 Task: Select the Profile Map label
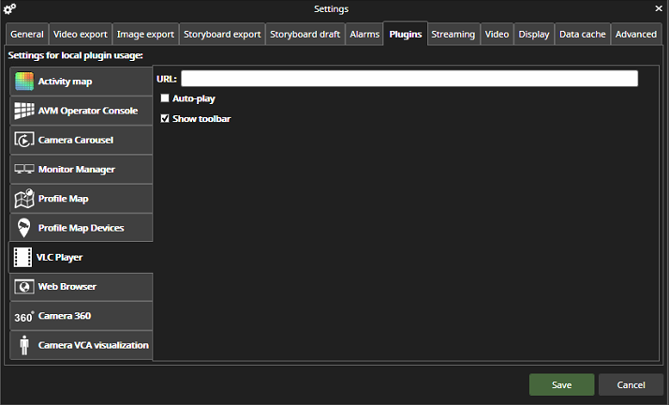click(63, 199)
